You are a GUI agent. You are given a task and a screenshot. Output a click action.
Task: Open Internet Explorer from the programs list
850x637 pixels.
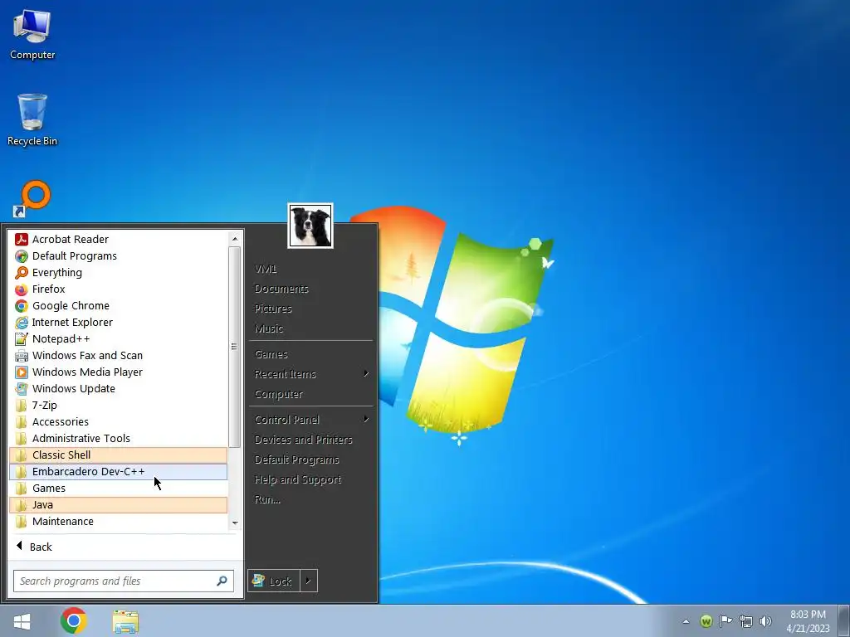tap(118, 323)
